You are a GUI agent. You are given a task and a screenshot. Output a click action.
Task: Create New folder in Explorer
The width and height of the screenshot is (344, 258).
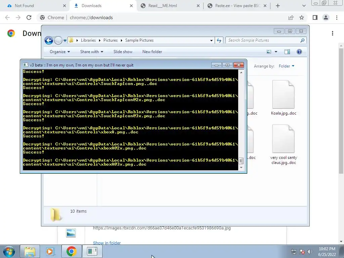[x=152, y=52]
